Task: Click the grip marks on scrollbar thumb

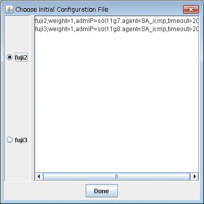Action: click(116, 176)
